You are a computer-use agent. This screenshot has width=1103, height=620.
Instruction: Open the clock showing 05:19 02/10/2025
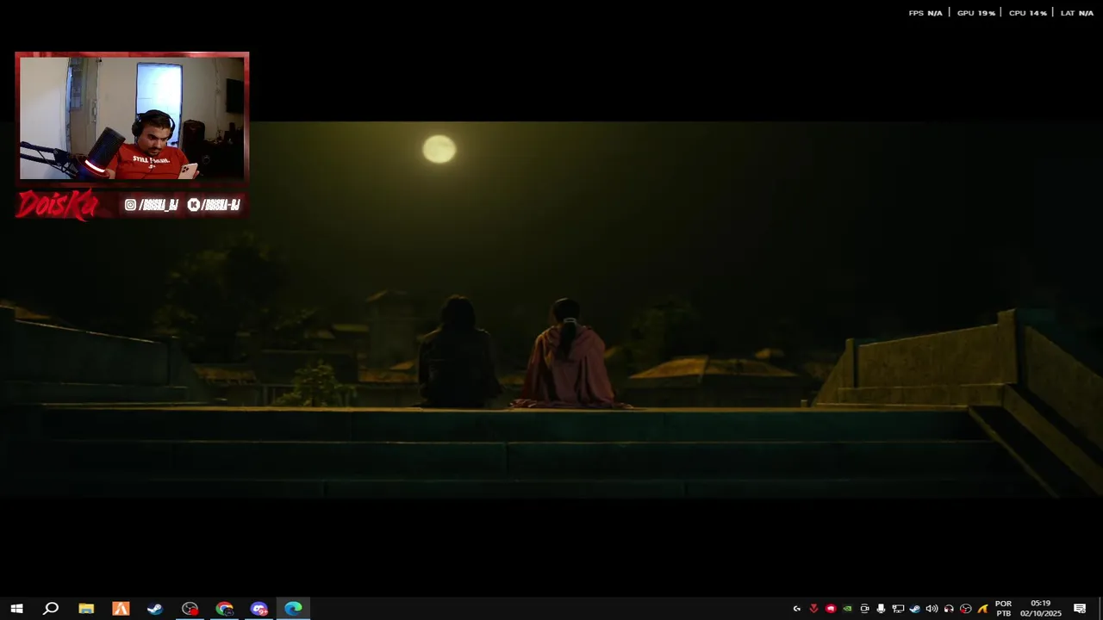click(x=1041, y=609)
